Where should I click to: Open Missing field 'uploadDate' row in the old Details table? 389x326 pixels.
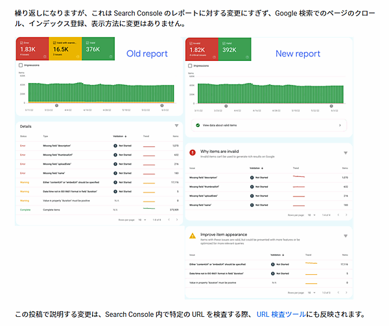(99, 164)
